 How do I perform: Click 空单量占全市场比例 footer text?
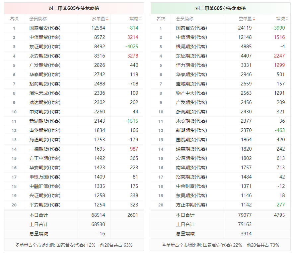coord(221,245)
